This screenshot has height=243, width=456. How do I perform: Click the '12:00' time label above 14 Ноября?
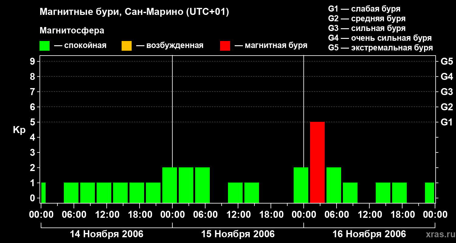pyautogui.click(x=107, y=215)
